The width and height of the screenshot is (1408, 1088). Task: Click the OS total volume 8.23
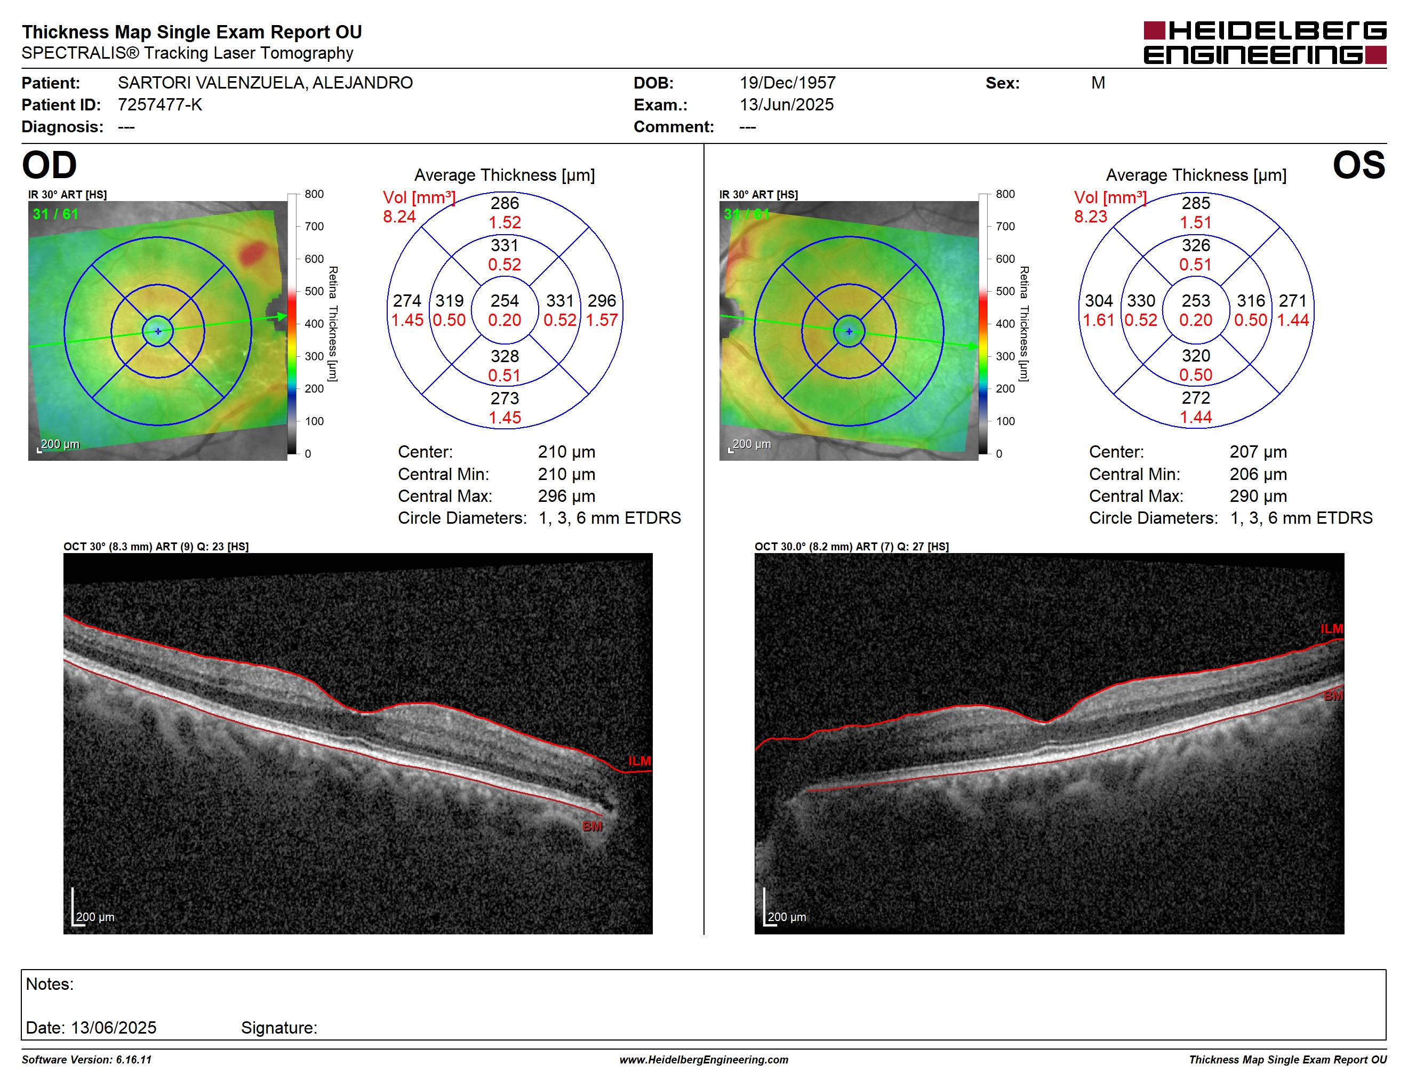[1090, 217]
